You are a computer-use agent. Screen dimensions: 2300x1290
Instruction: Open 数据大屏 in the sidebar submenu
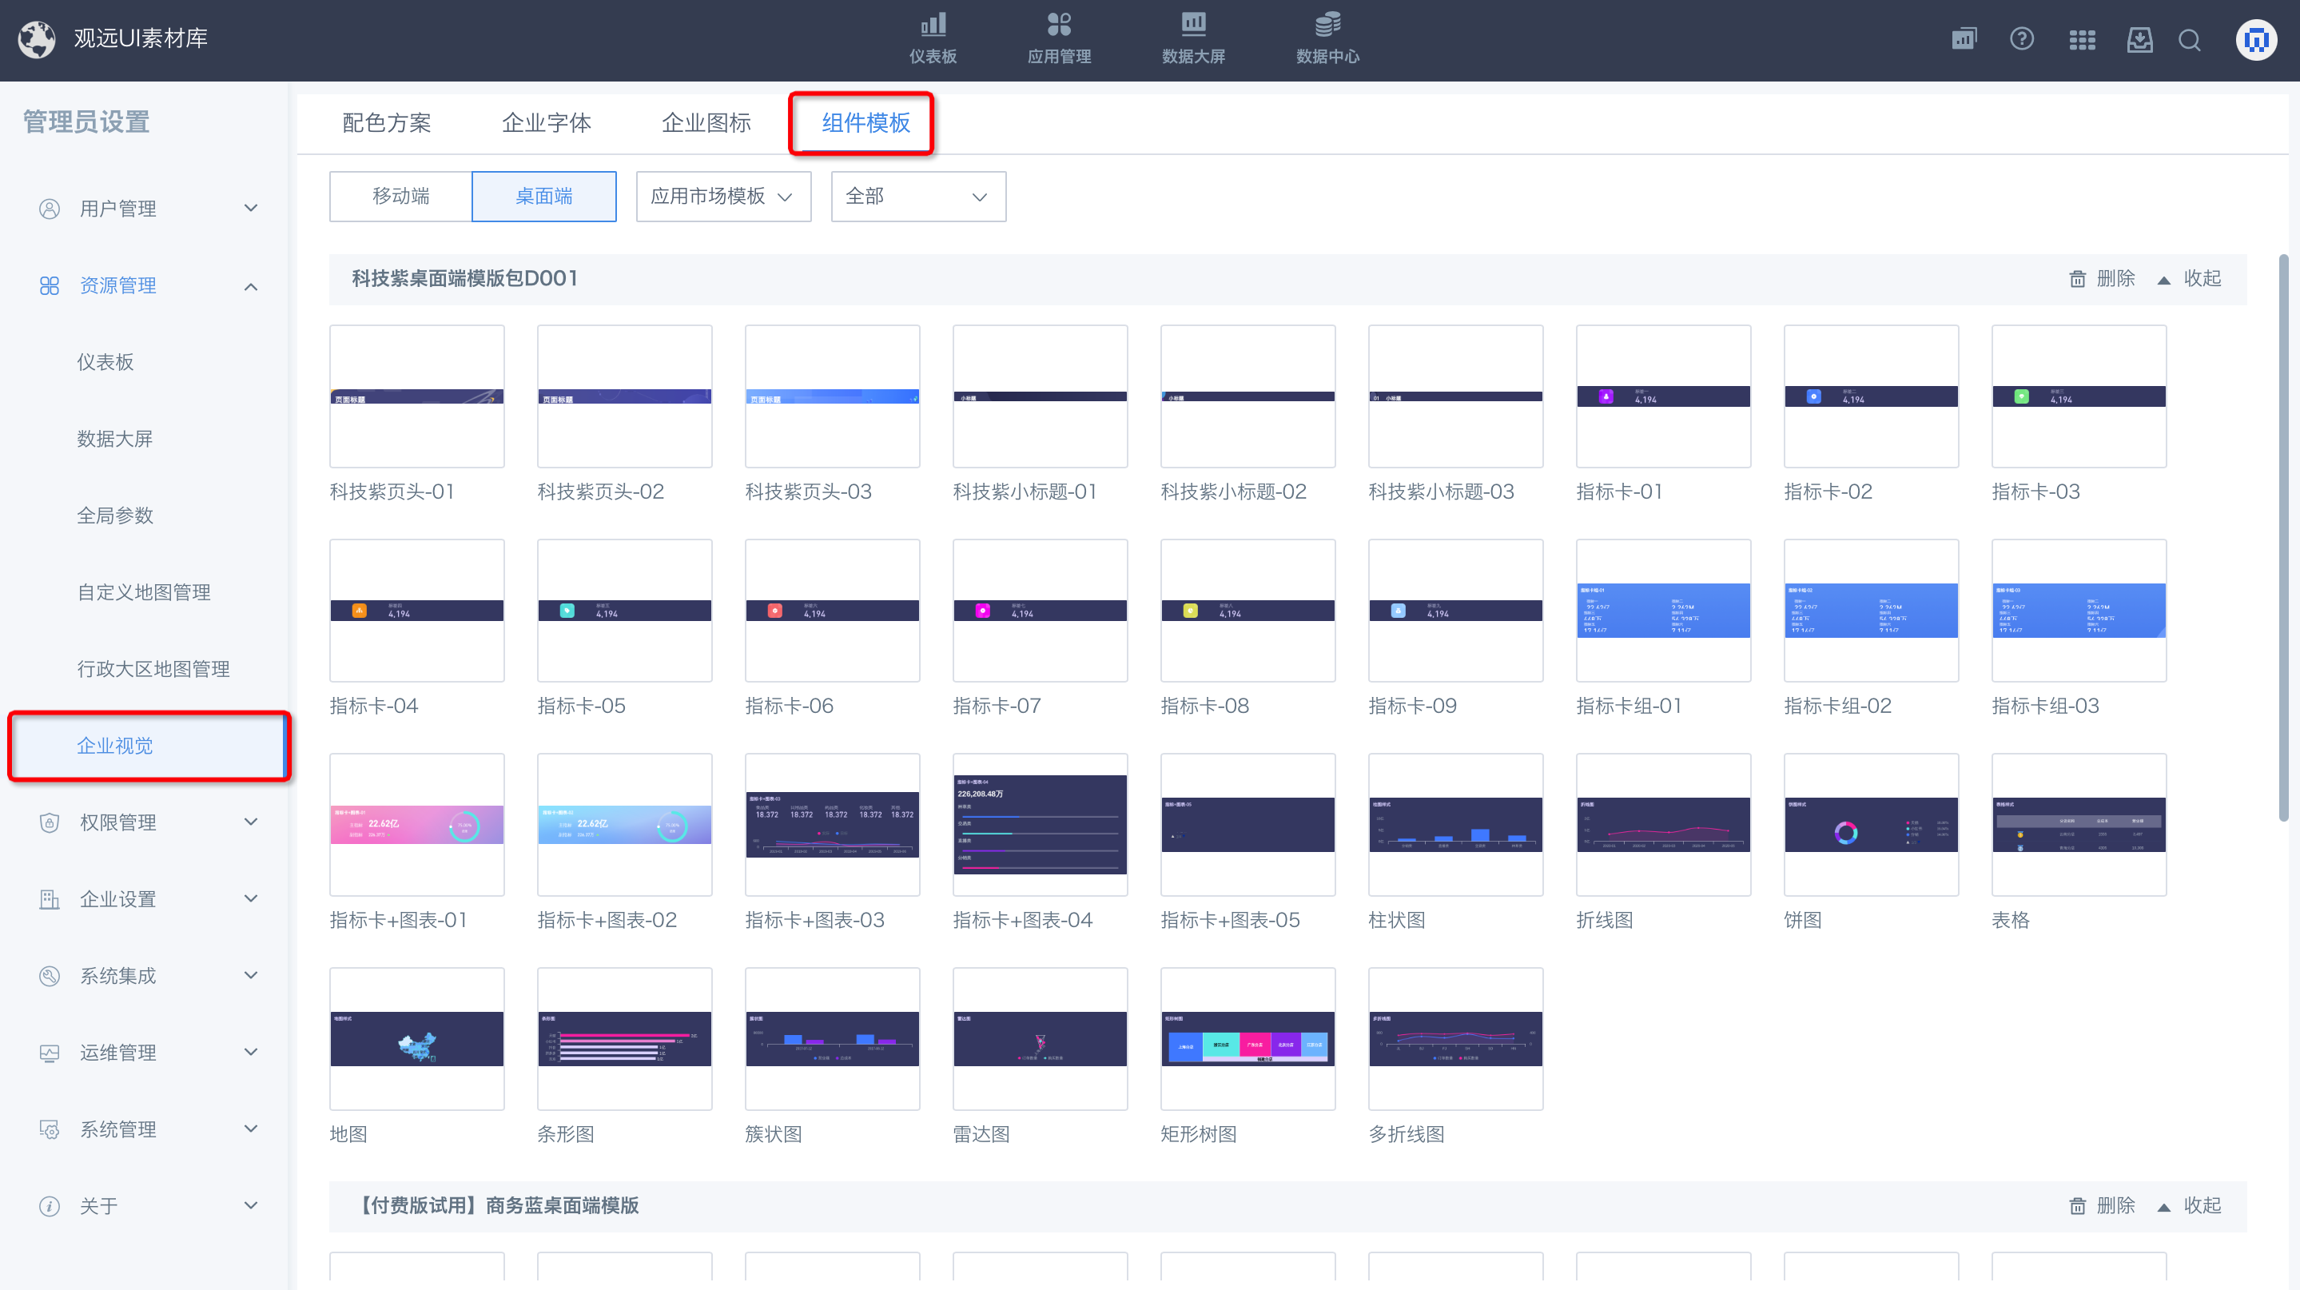114,440
